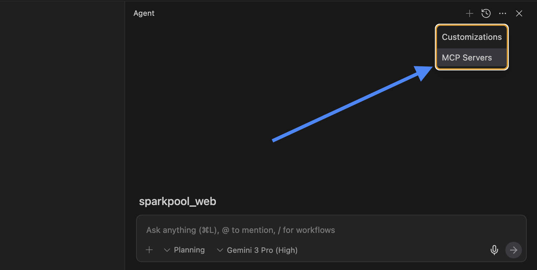Click the blue arrow annotation's tail
The width and height of the screenshot is (537, 270).
[274, 140]
